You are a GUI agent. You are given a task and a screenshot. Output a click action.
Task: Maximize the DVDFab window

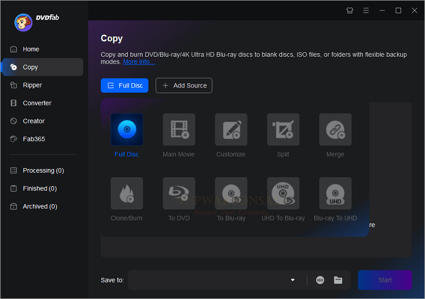(399, 11)
